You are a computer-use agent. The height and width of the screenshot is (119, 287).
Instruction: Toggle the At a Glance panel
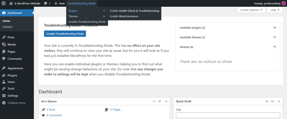pos(166,101)
